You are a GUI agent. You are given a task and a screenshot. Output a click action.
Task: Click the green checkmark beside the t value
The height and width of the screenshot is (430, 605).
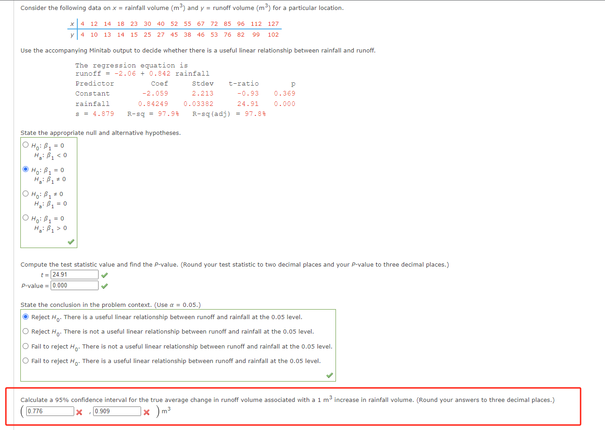[104, 274]
